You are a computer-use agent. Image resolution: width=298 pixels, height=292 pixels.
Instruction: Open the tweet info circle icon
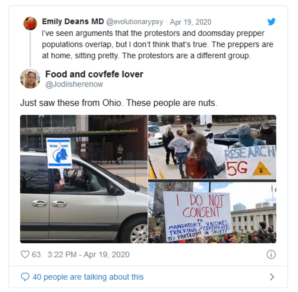click(x=271, y=254)
